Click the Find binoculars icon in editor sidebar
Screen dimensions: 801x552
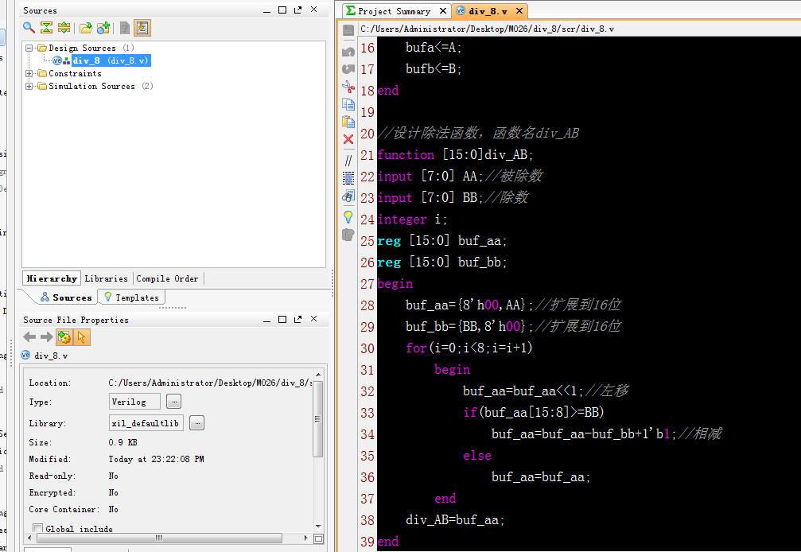(x=348, y=196)
